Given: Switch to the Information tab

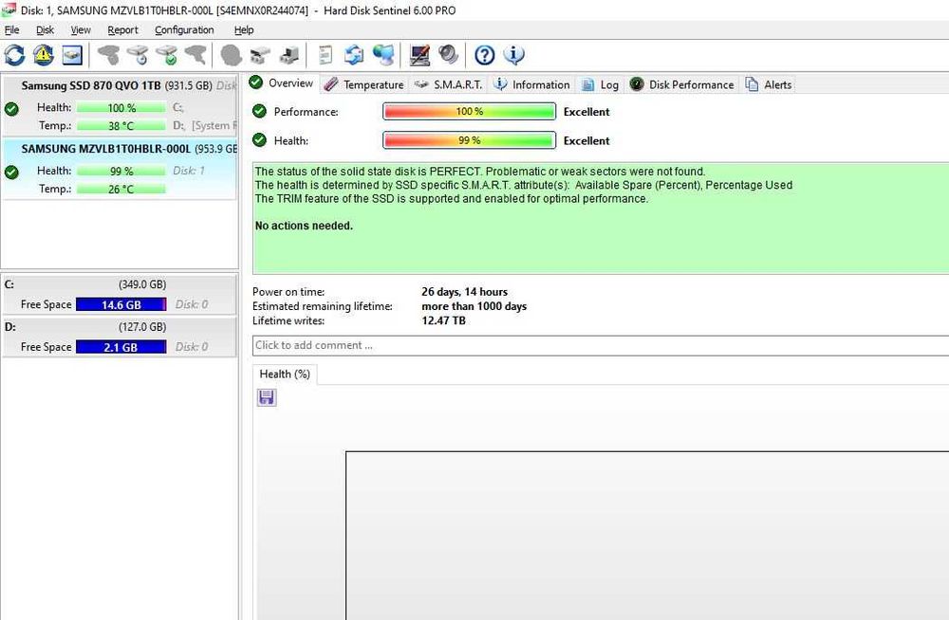Looking at the screenshot, I should [x=532, y=84].
